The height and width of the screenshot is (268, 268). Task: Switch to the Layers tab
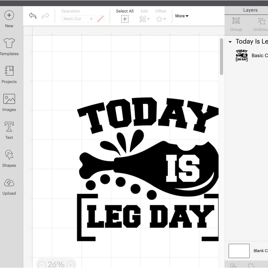[250, 10]
